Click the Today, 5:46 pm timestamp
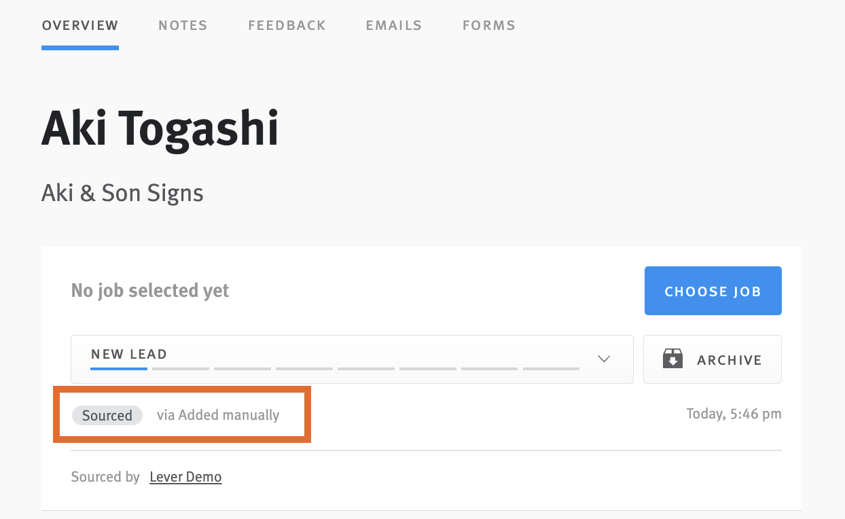The height and width of the screenshot is (519, 845). [x=734, y=413]
